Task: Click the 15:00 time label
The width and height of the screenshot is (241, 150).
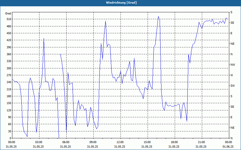Action: pos(148,142)
